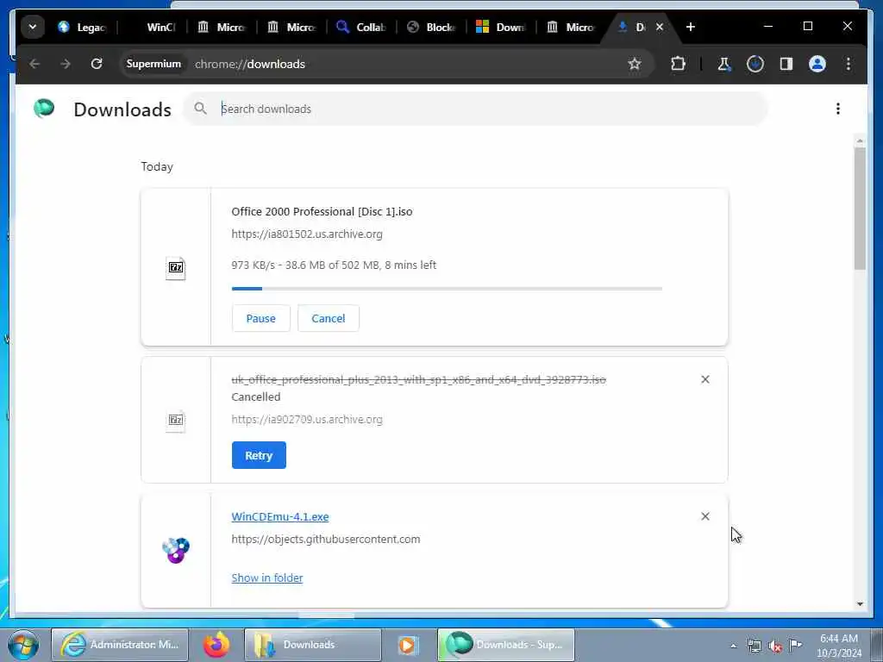This screenshot has height=662, width=883.
Task: Click the search magnifier icon
Action: point(200,109)
